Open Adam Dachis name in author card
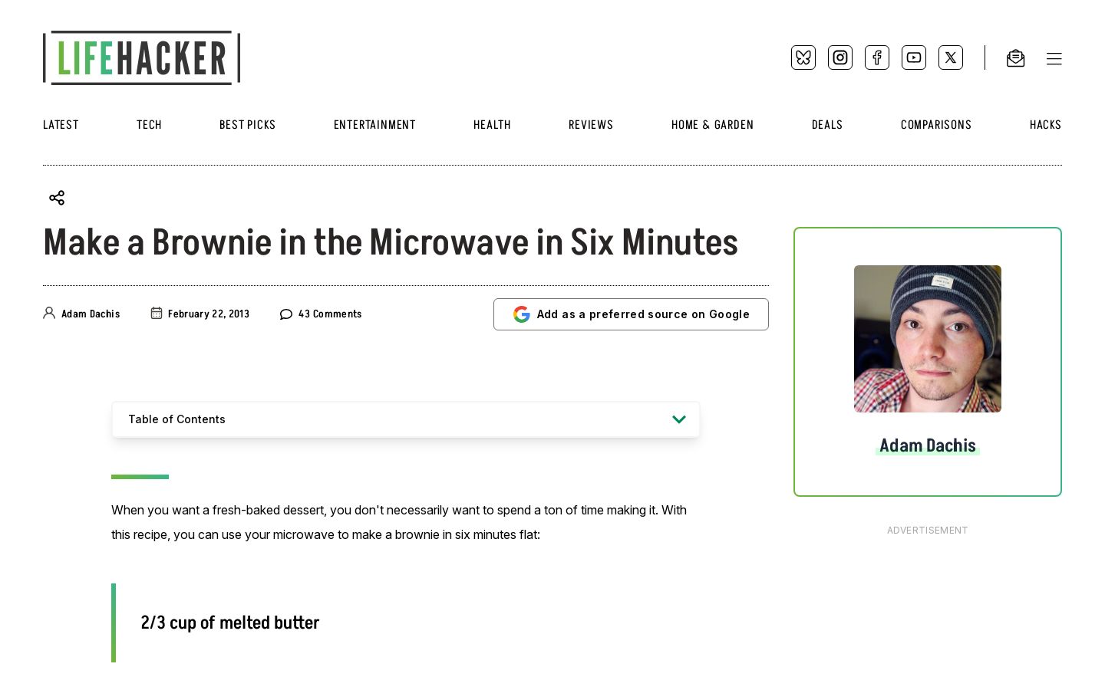1105x690 pixels. (928, 445)
